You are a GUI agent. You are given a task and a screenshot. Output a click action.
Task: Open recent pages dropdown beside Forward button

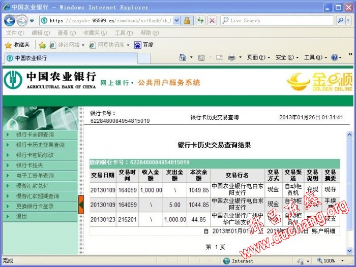click(32, 21)
